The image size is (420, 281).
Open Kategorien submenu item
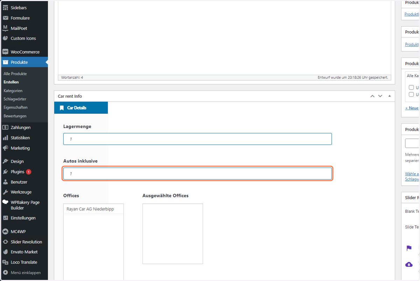point(13,91)
